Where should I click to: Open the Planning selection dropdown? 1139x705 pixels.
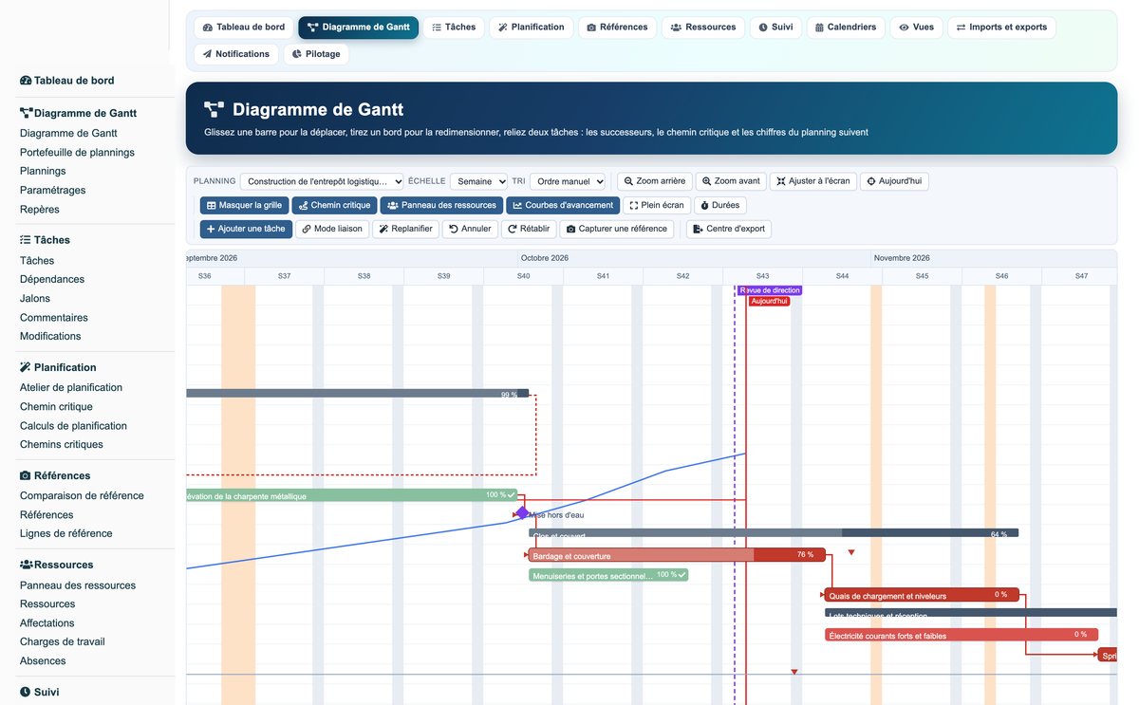[322, 181]
